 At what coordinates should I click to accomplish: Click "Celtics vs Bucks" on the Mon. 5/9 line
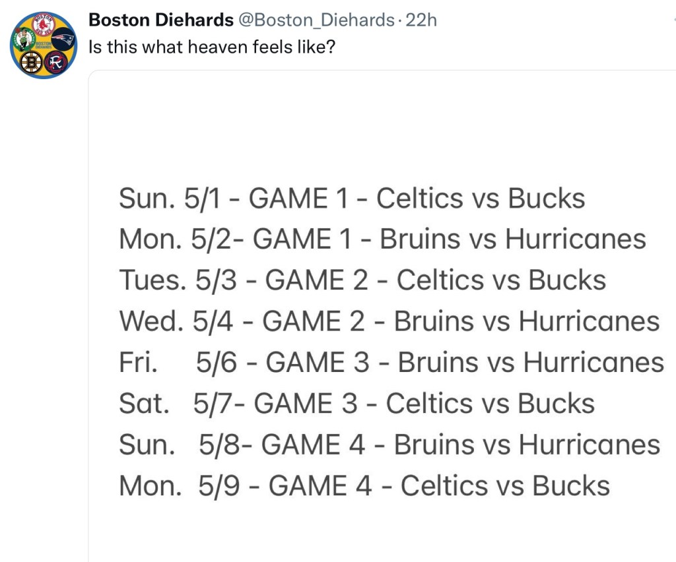505,485
